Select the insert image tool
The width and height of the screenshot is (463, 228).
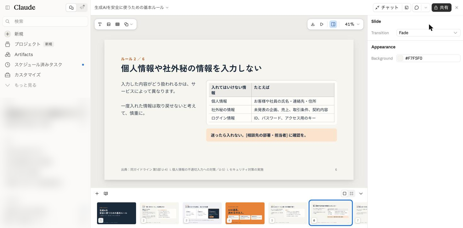coord(109,24)
